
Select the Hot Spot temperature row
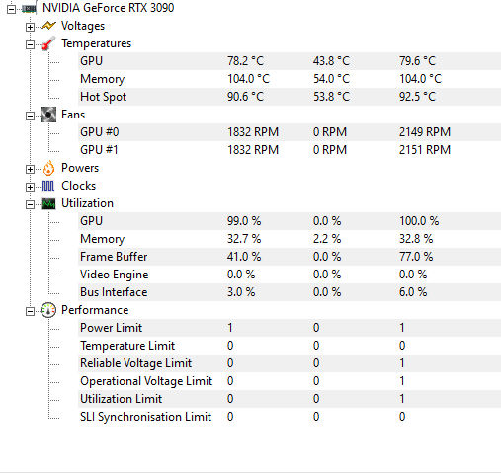click(290, 97)
